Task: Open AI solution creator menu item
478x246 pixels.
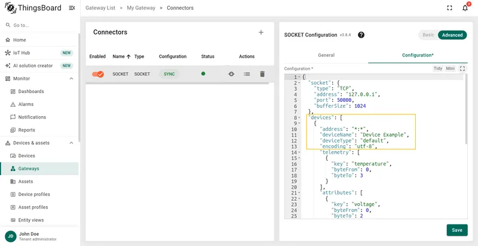Action: 39,66
